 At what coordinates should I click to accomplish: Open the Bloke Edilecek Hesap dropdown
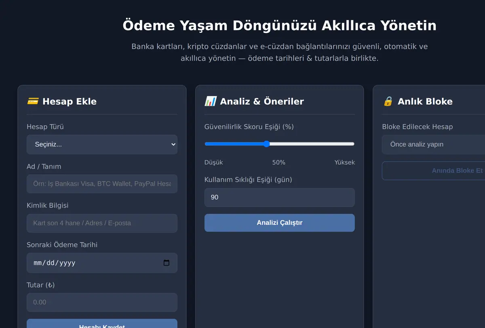coord(433,144)
